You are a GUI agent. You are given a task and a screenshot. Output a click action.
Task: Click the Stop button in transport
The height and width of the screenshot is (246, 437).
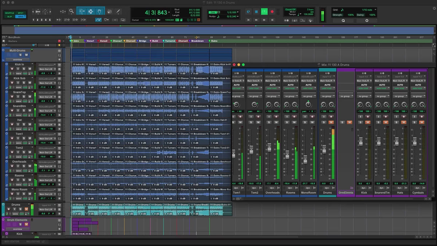[256, 12]
